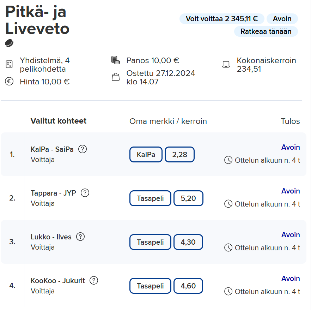Click the shopping bag icon beside Ostettu
Image resolution: width=311 pixels, height=310 pixels.
[116, 77]
